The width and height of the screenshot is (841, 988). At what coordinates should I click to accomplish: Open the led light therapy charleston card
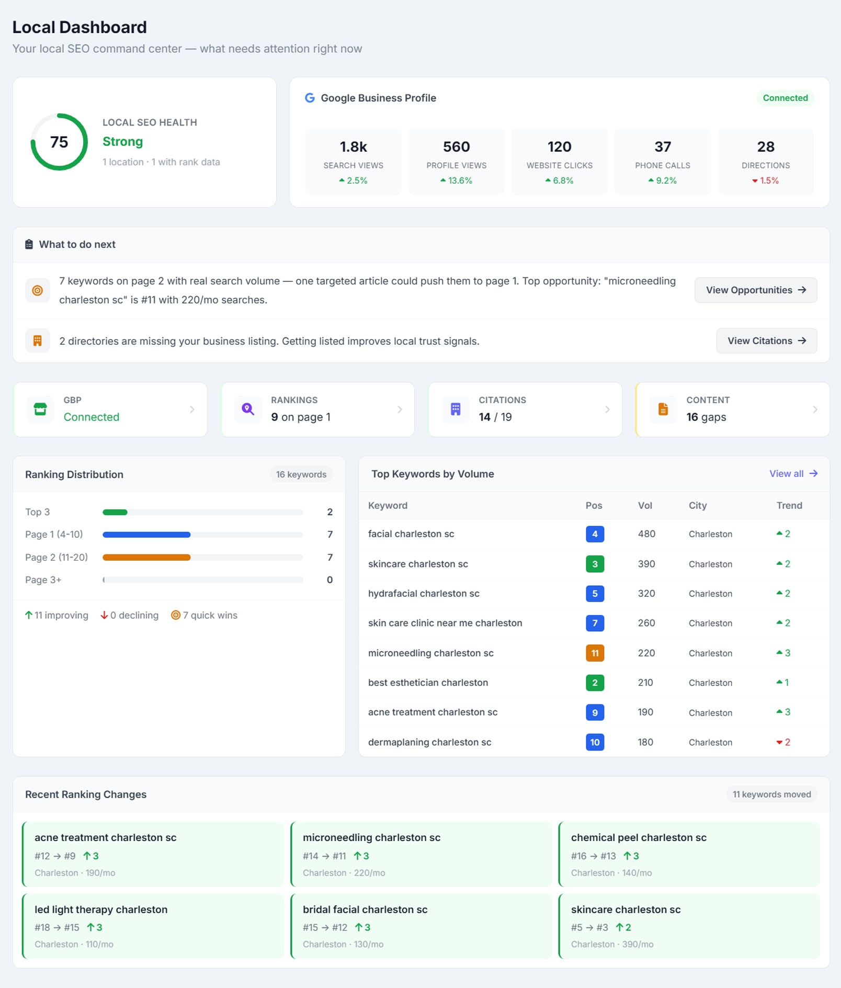(x=153, y=926)
